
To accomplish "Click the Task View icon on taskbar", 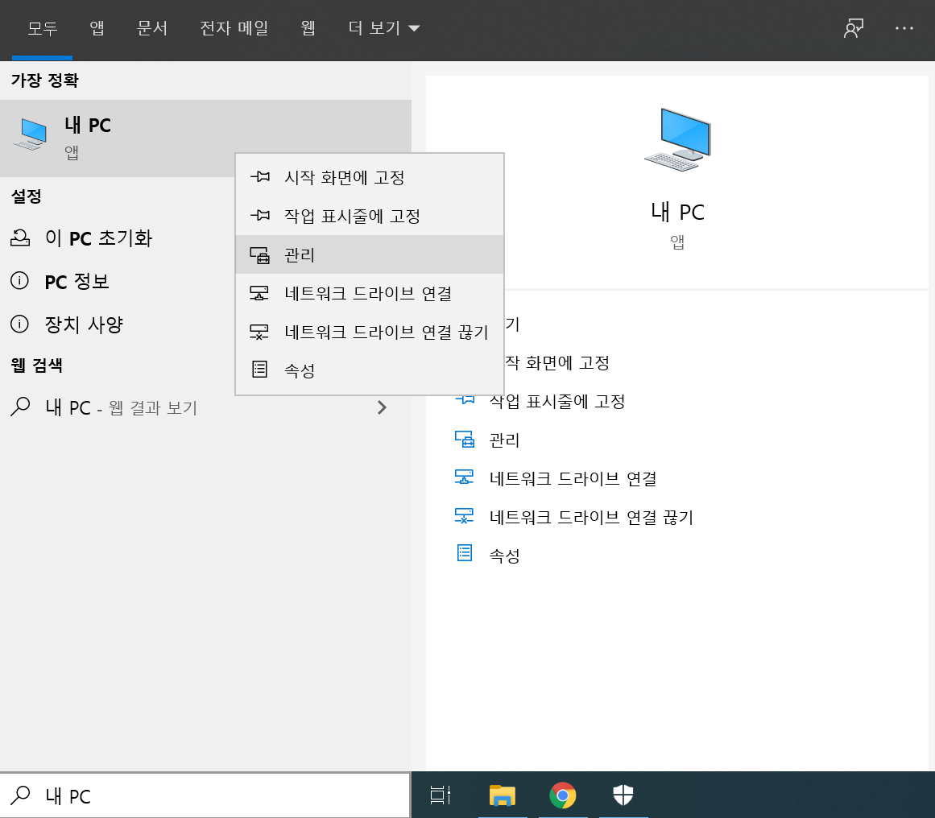I will [x=440, y=795].
